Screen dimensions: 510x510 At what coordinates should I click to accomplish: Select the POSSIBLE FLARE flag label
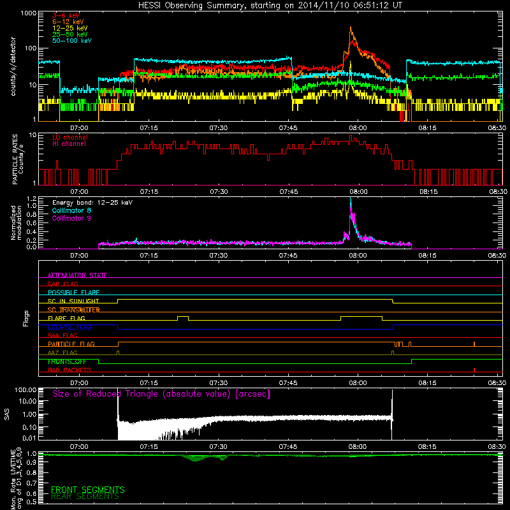(x=73, y=293)
